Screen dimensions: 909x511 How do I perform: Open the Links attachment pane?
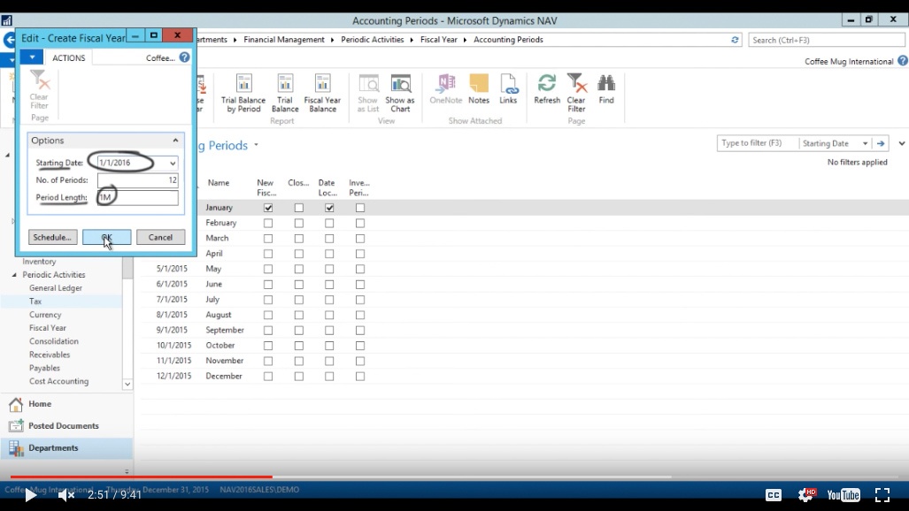click(508, 89)
